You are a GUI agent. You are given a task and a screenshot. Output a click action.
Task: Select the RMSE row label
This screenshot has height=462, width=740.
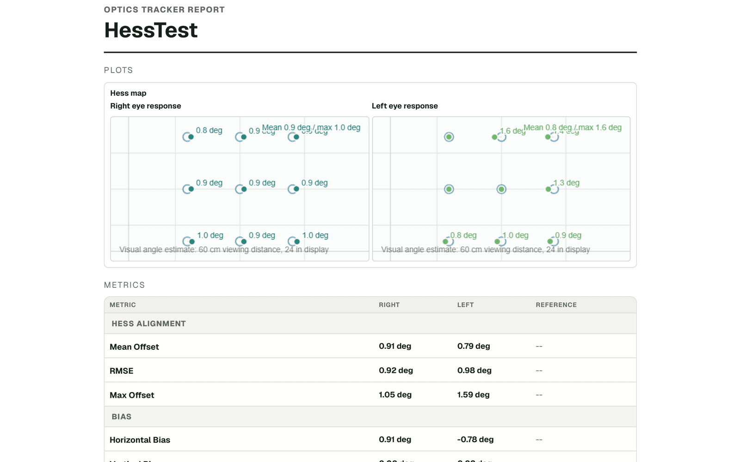click(122, 371)
